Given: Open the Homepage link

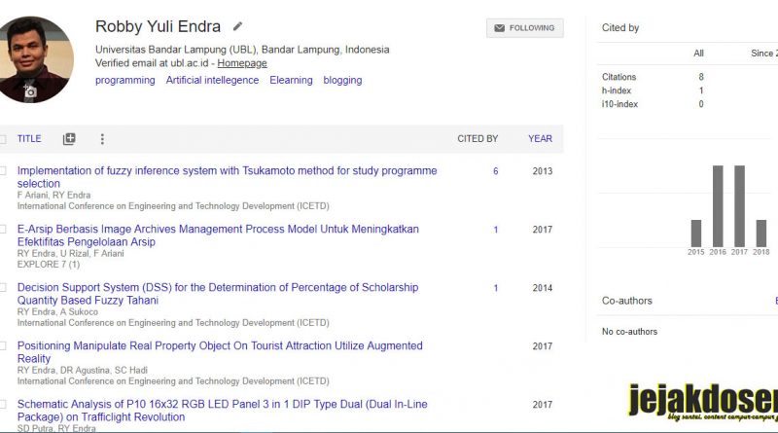Looking at the screenshot, I should 242,63.
